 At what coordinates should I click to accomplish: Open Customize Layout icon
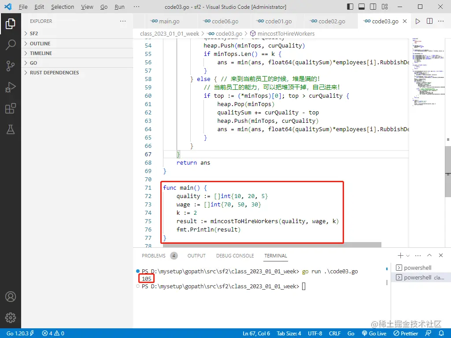[384, 7]
